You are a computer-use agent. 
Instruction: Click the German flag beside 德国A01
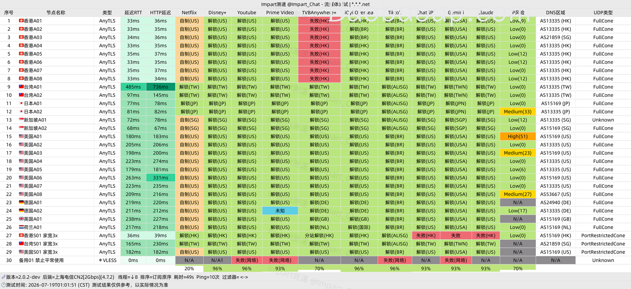pos(21,203)
